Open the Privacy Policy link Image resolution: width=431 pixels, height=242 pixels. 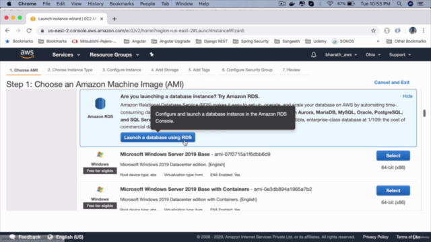coord(376,237)
